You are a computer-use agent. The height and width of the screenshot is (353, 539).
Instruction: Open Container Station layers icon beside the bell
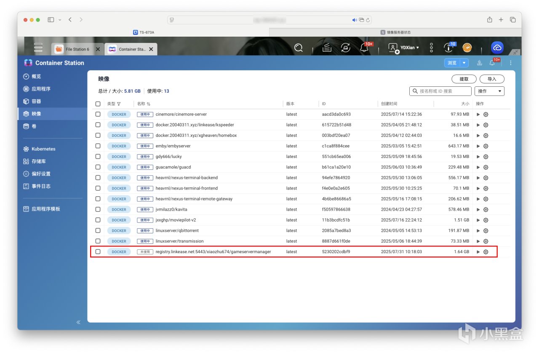pos(480,63)
